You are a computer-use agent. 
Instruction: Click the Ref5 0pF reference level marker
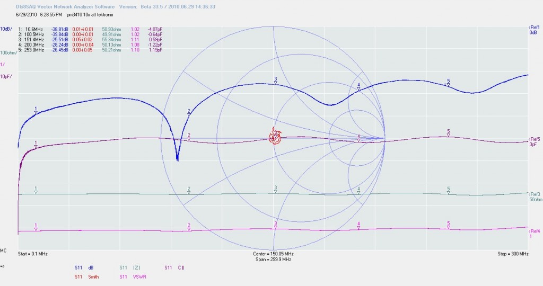pyautogui.click(x=533, y=142)
